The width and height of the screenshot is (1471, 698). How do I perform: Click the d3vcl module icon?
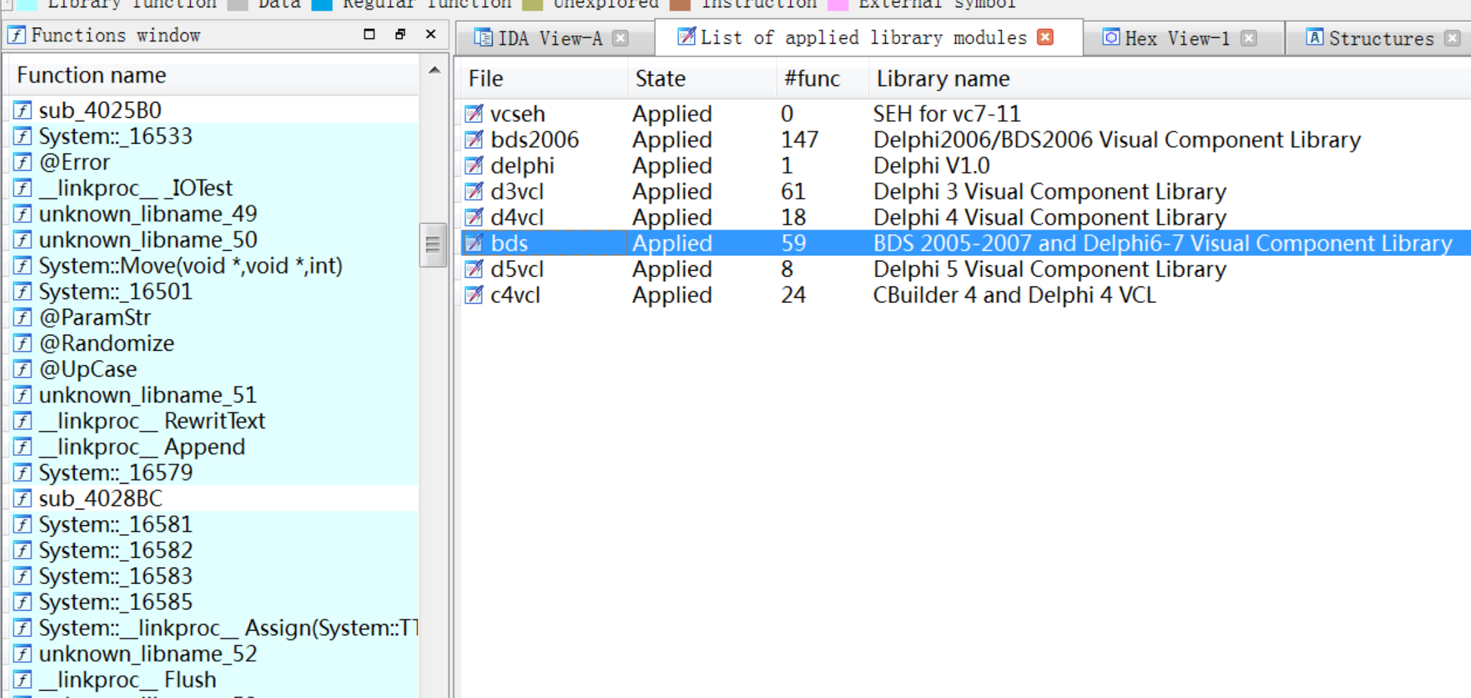(x=473, y=191)
